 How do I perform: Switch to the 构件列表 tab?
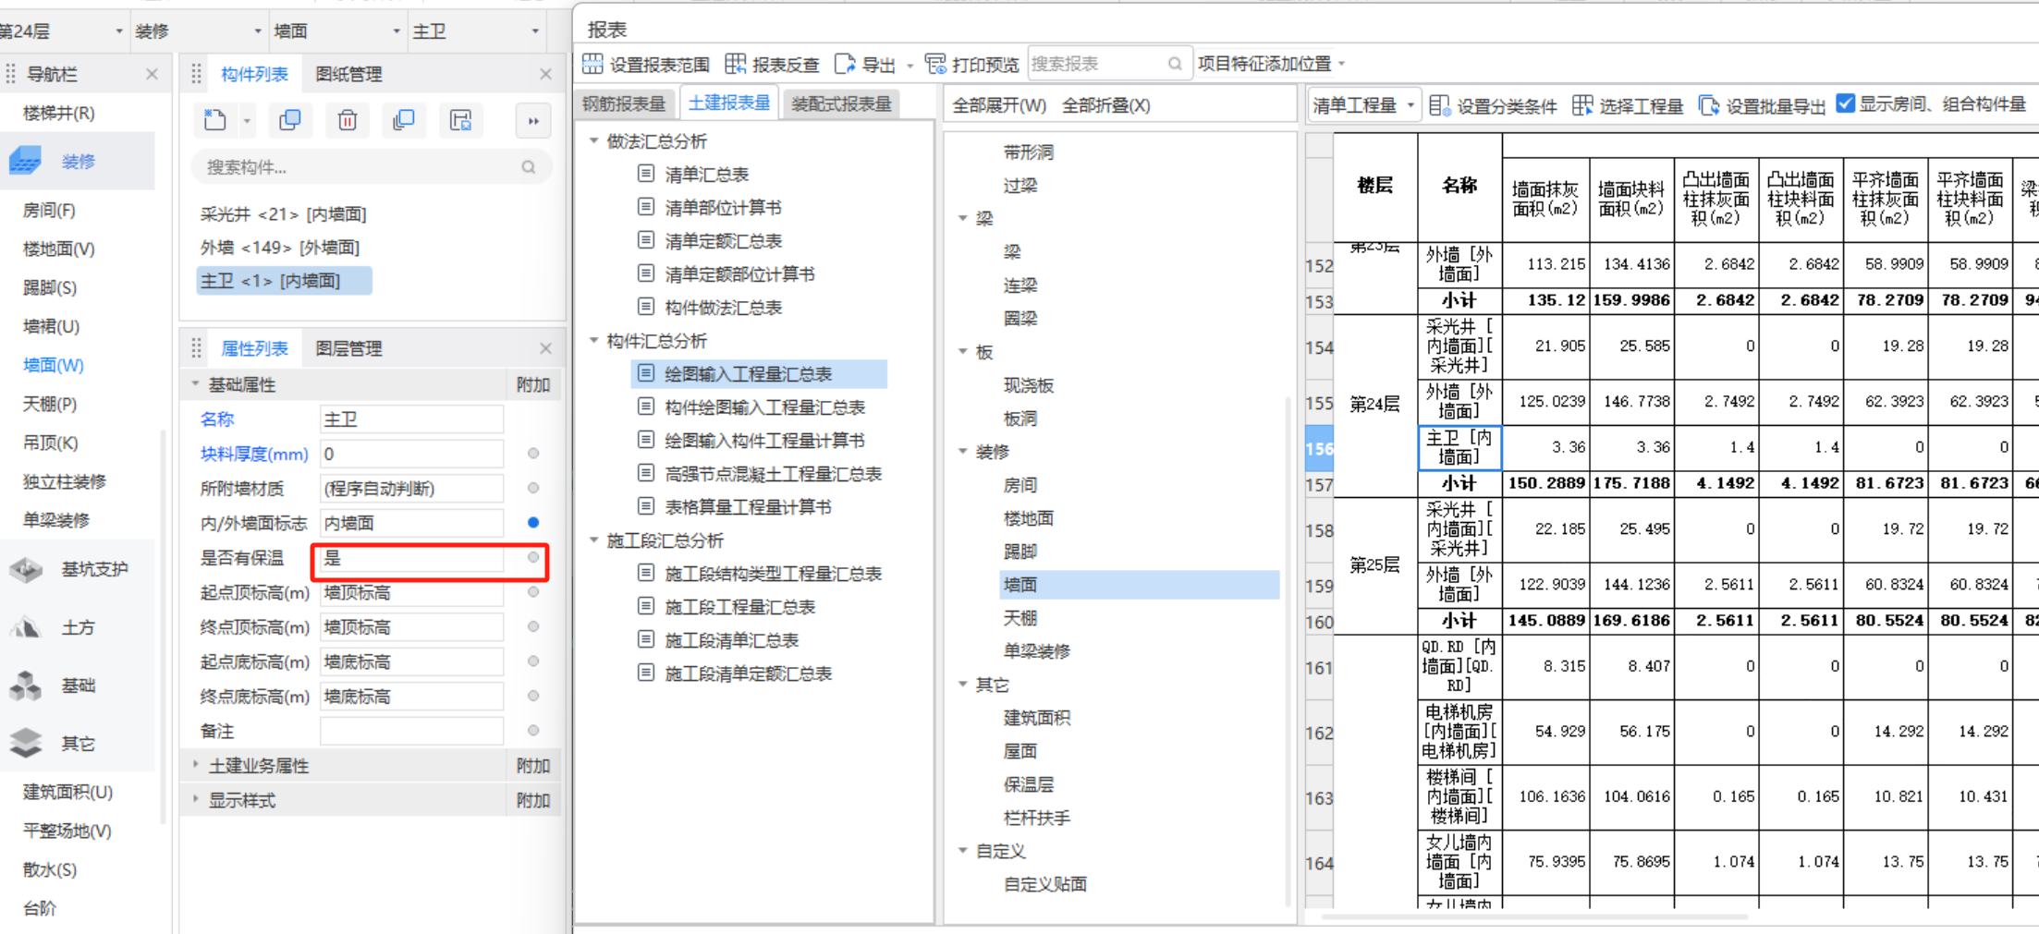click(254, 74)
